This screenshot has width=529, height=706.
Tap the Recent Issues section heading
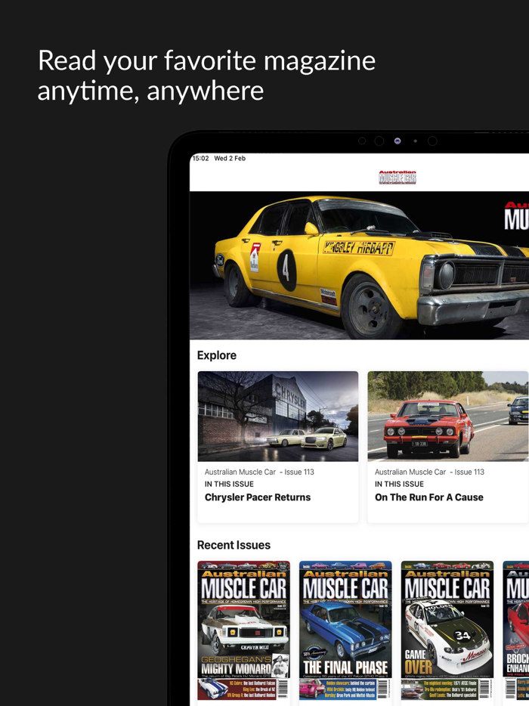click(234, 545)
